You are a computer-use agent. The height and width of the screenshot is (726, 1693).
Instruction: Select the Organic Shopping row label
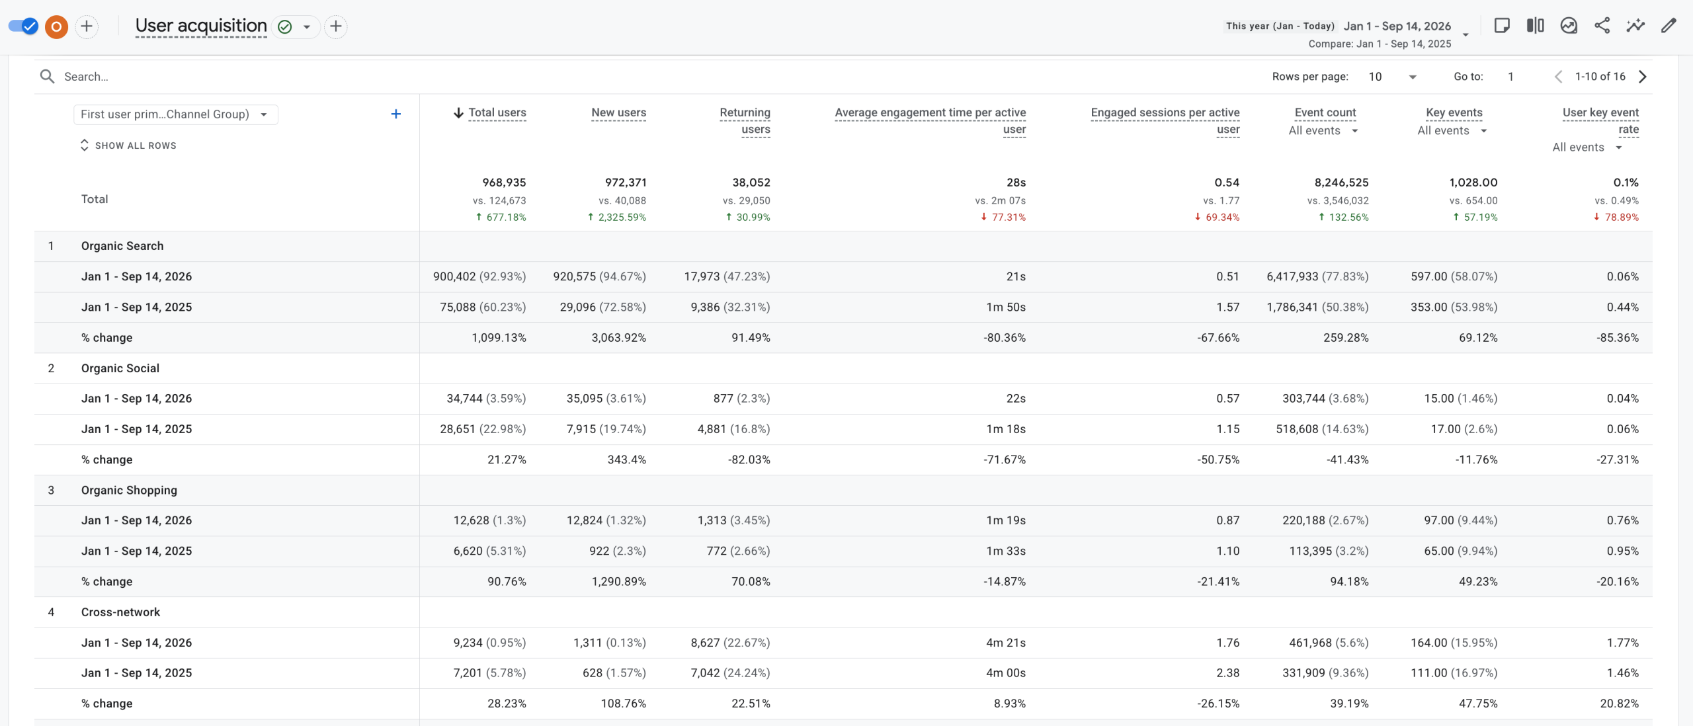(x=129, y=490)
